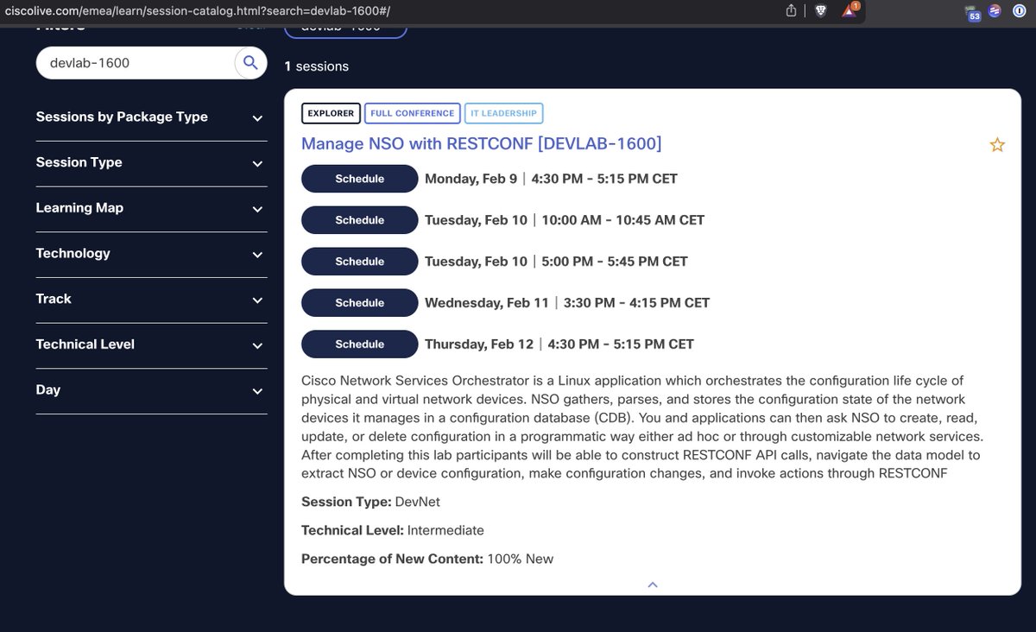The width and height of the screenshot is (1036, 632).
Task: Open the 1Password extension icon
Action: 1019,10
